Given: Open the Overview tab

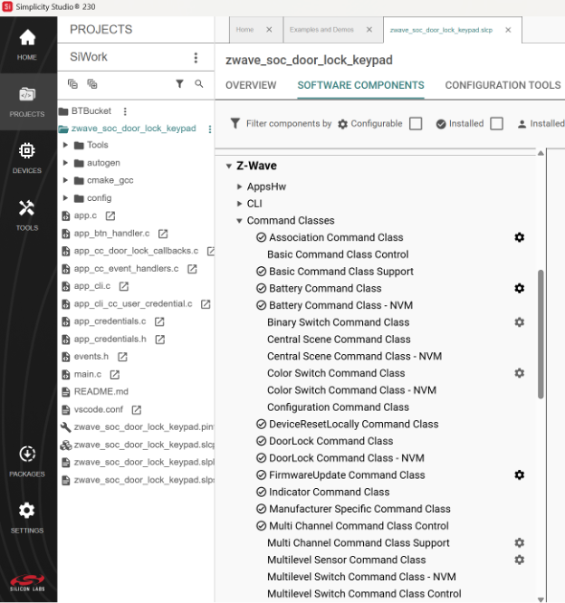Looking at the screenshot, I should coord(251,85).
